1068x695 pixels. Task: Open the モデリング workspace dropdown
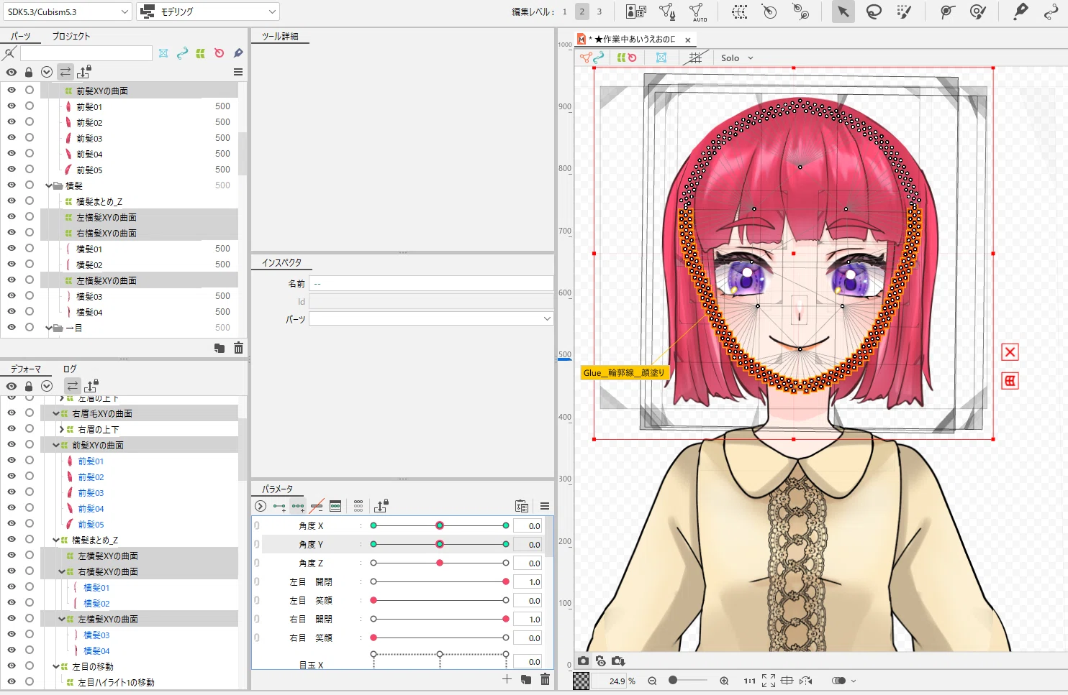[x=208, y=11]
